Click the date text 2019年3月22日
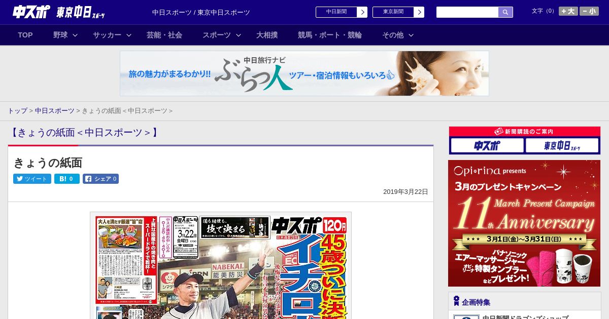Viewport: 609px width, 319px height. (x=405, y=192)
